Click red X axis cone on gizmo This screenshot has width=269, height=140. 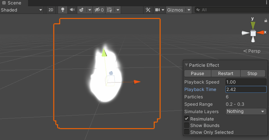point(260,32)
